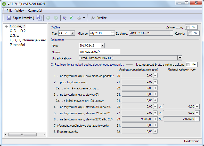
Task: Click plus button next to field 29
Action: (x=155, y=119)
